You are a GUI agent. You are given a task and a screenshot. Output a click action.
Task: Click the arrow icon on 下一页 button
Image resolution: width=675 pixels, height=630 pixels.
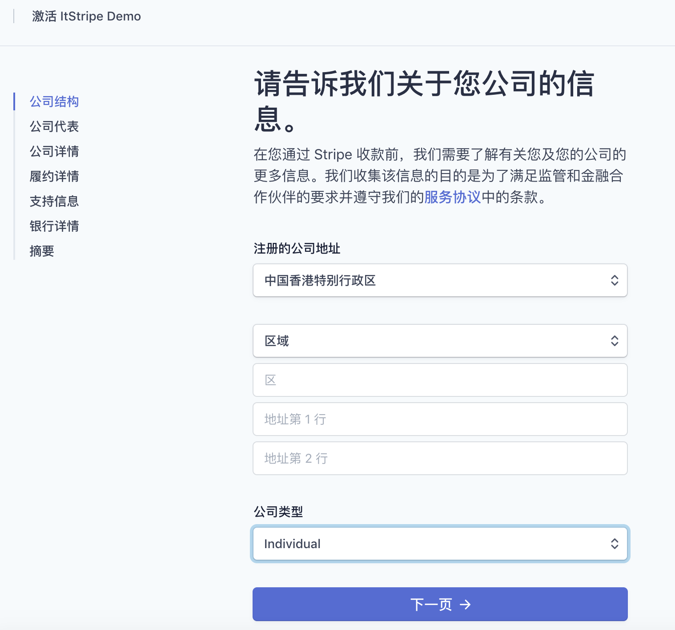coord(465,605)
